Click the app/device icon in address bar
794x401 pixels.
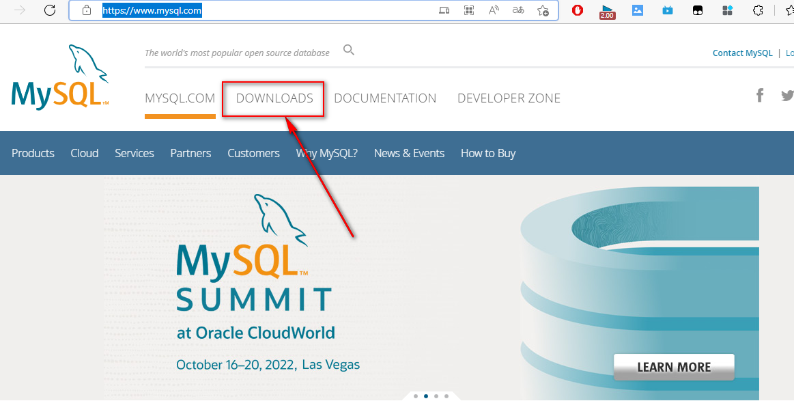(444, 10)
